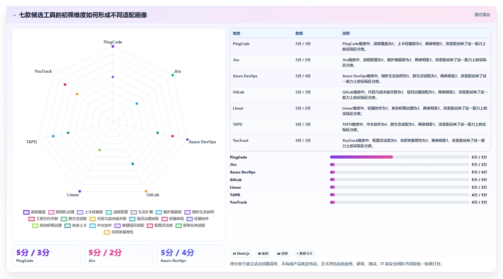Toggle the 快速上手 legend entry

[x=76, y=225]
